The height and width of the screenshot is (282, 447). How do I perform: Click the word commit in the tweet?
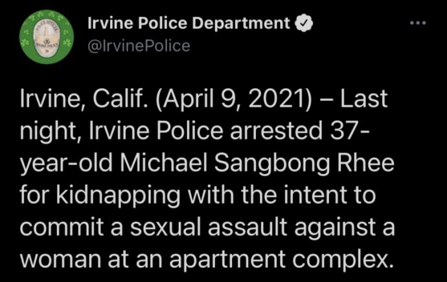click(62, 228)
